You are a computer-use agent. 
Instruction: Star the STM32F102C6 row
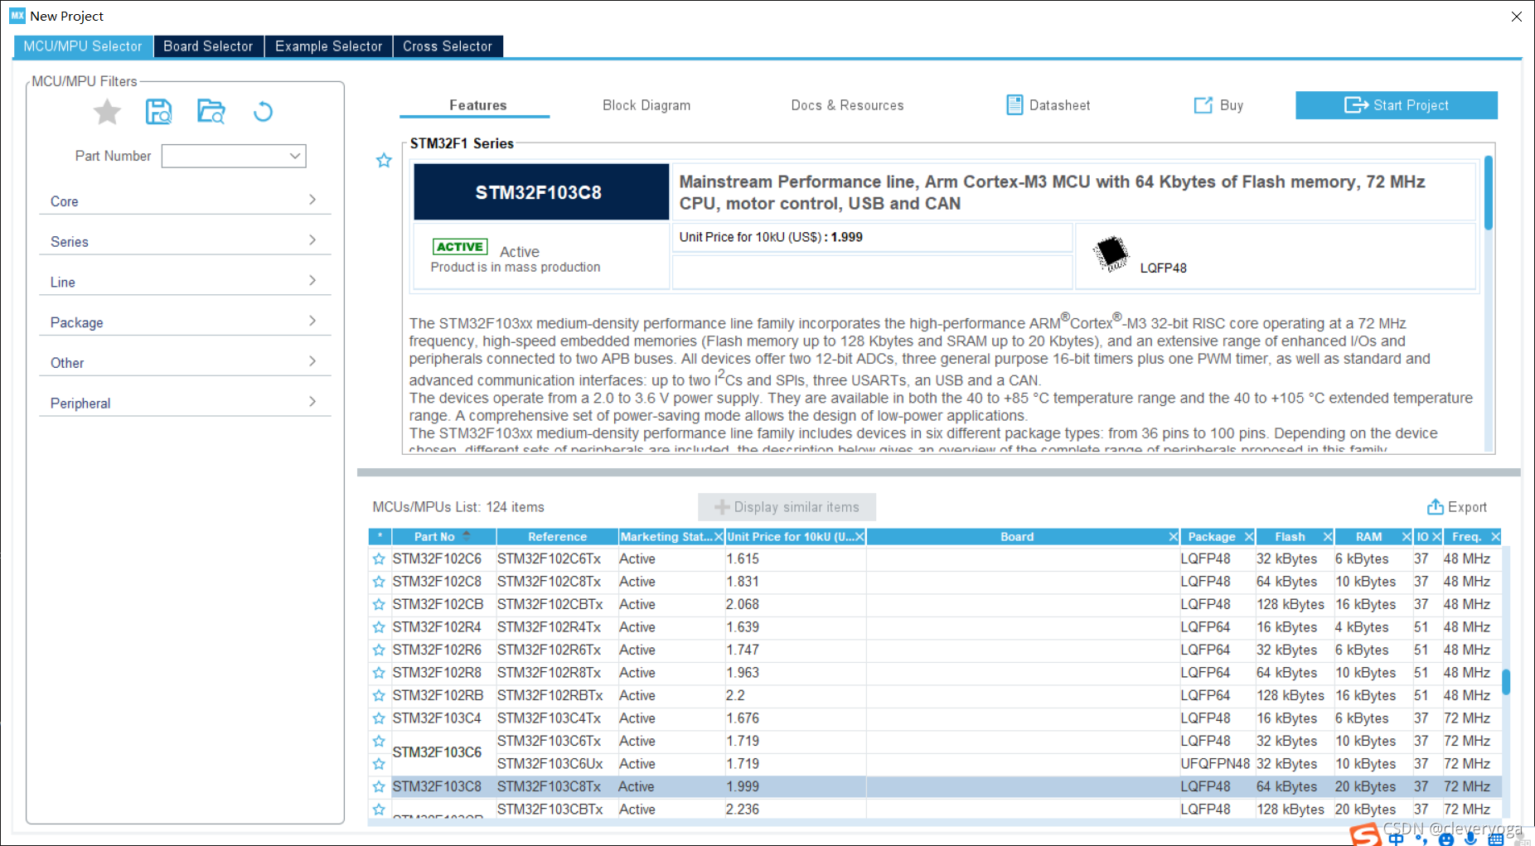point(379,559)
